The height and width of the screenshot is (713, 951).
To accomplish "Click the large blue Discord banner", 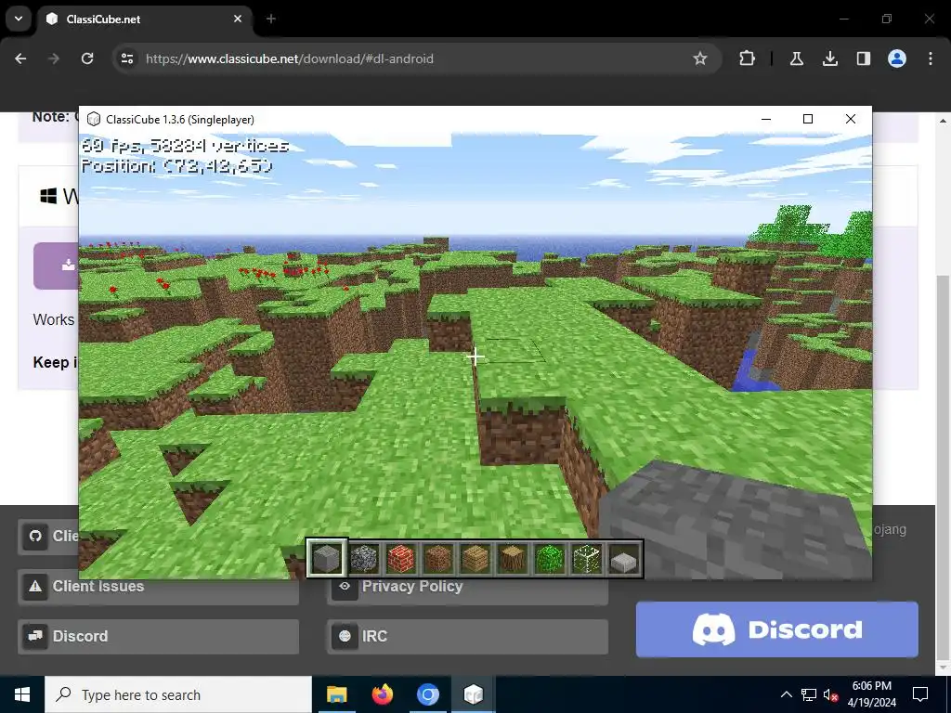I will coord(777,629).
